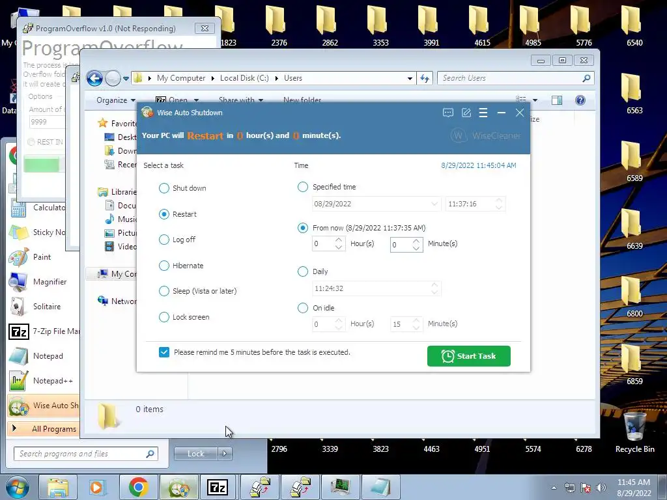This screenshot has width=667, height=500.
Task: Choose the On idle time option
Action: click(302, 308)
